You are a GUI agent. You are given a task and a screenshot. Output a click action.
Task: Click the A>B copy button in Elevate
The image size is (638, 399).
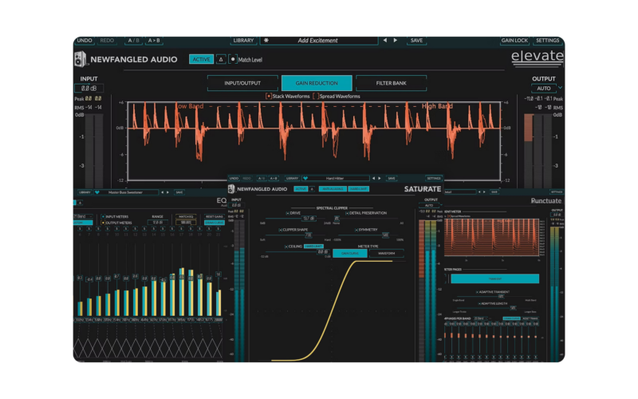tap(153, 40)
